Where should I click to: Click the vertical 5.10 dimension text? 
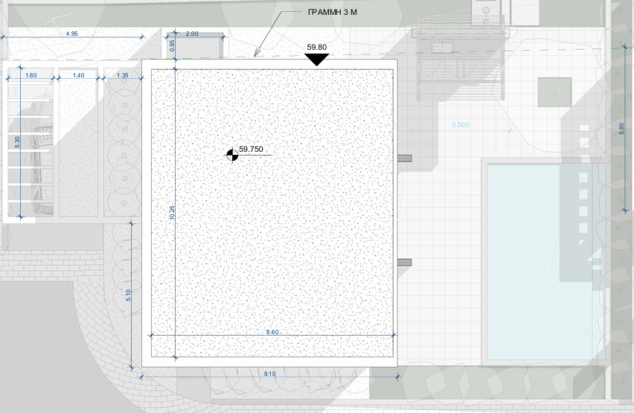pyautogui.click(x=128, y=295)
